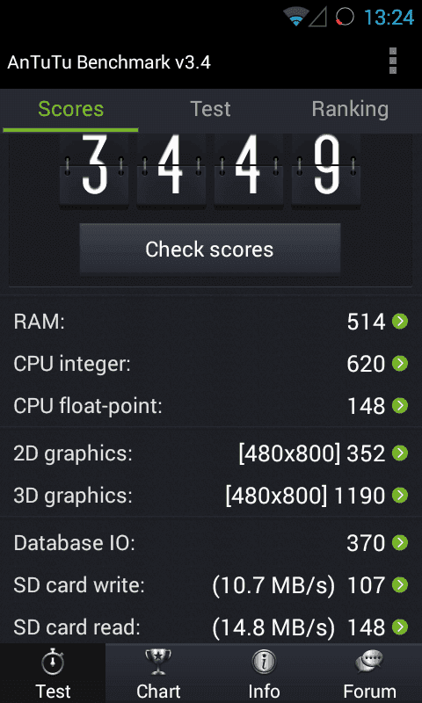
Task: Expand CPU integer score details arrow
Action: click(x=400, y=364)
